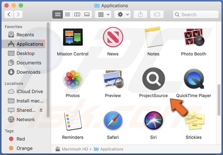Image resolution: width=223 pixels, height=155 pixels.
Task: Select the Reminders app icon
Action: [x=73, y=120]
